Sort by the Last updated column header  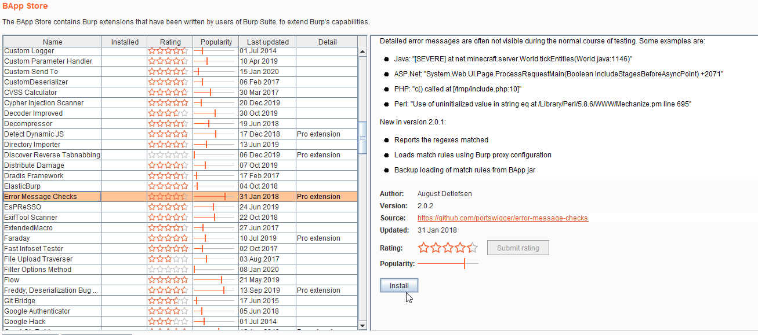pos(268,42)
